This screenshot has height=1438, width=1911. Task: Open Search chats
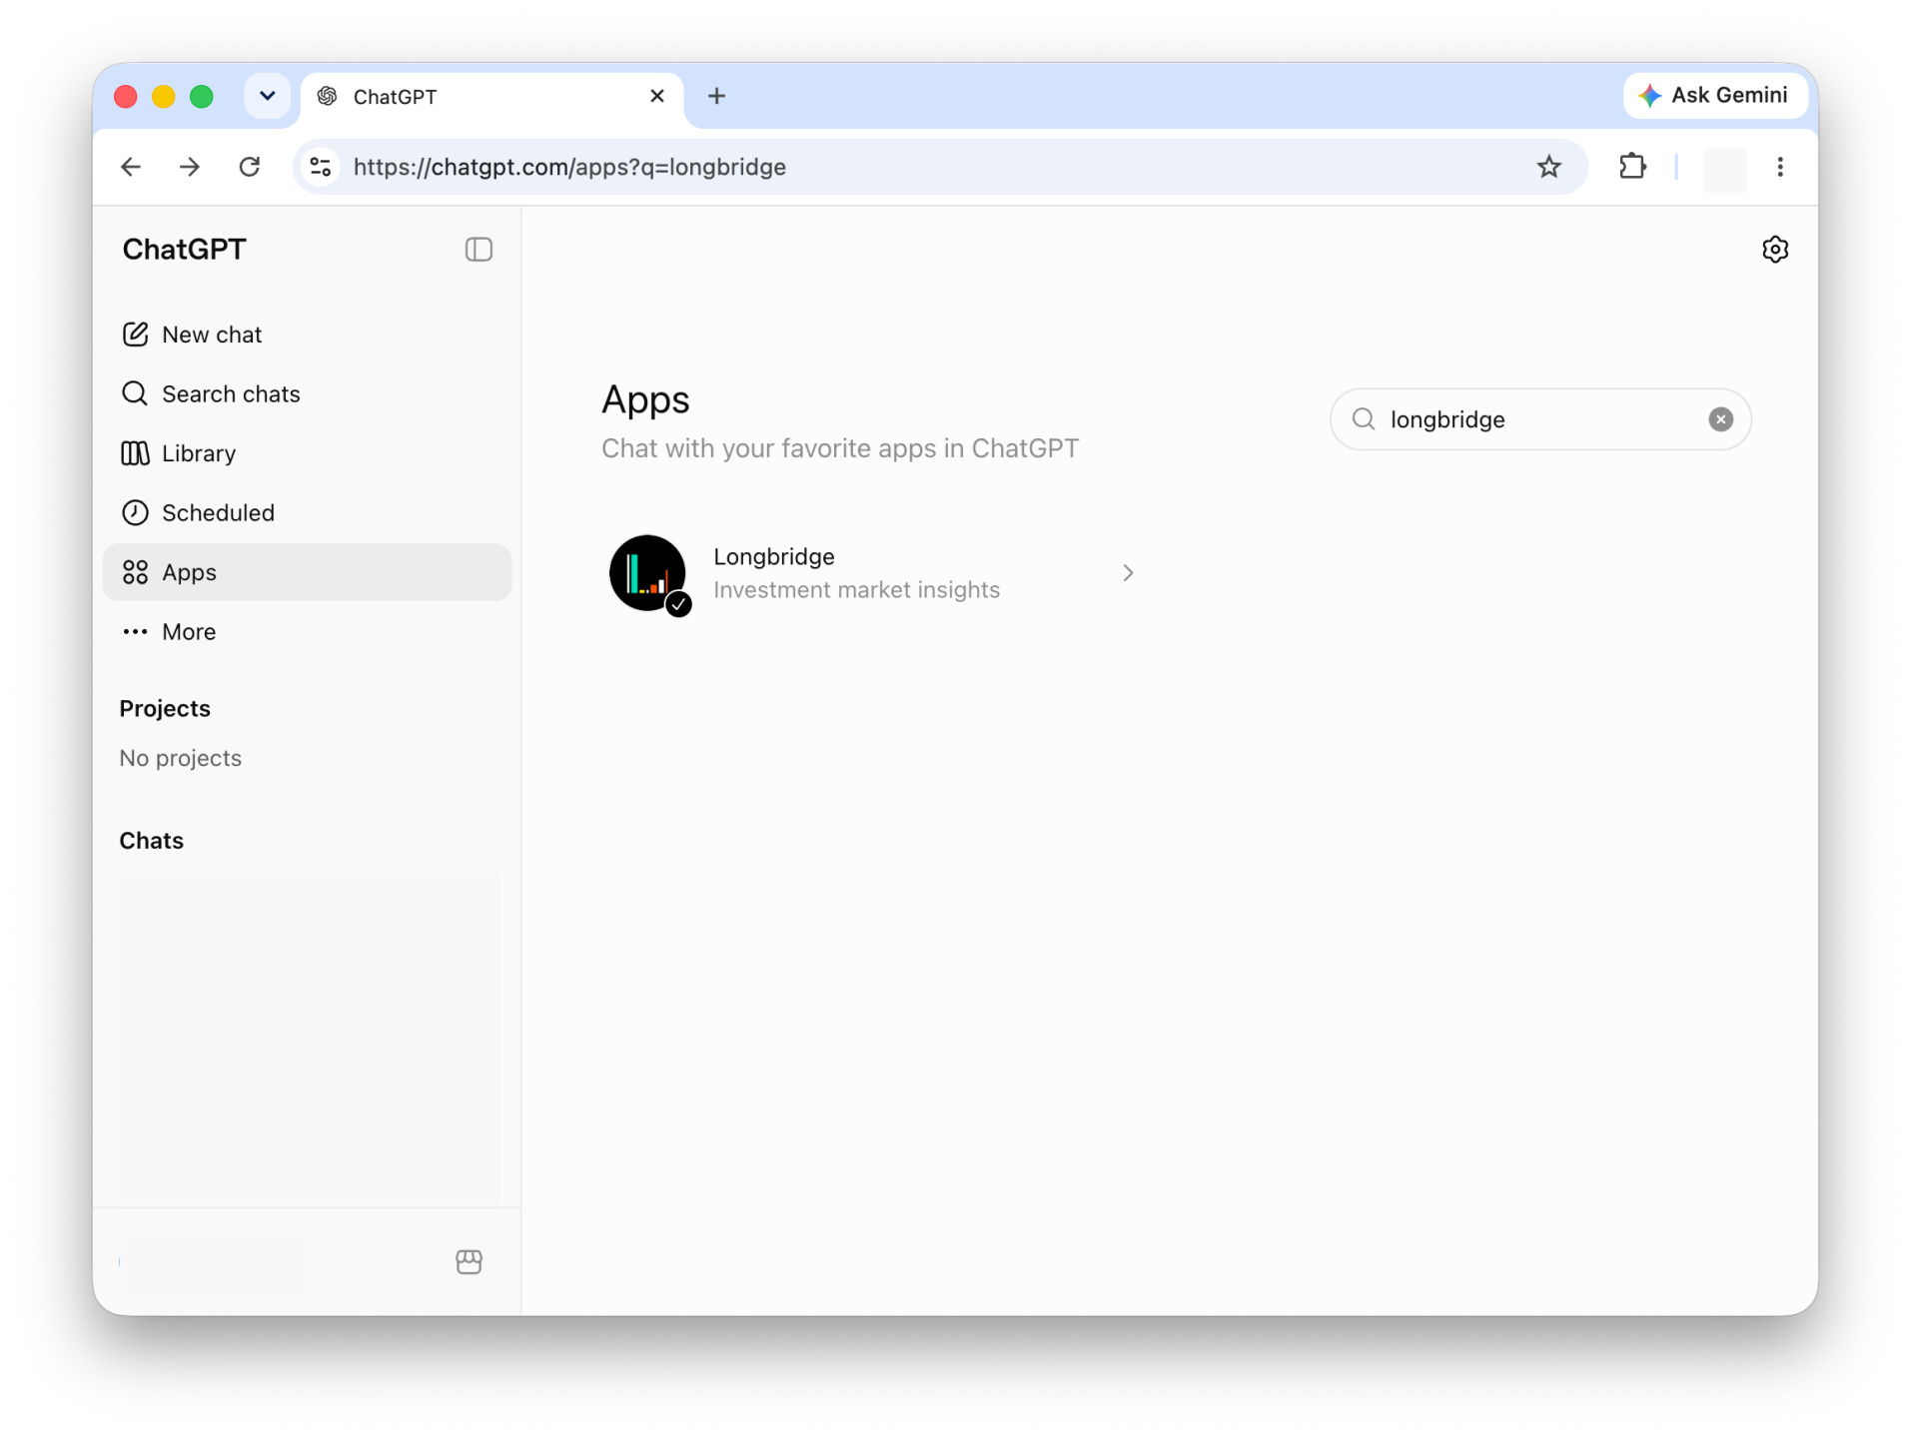click(307, 393)
